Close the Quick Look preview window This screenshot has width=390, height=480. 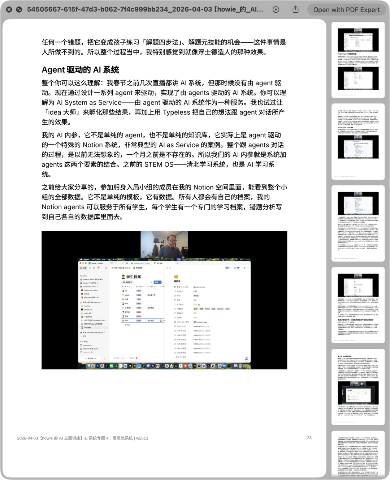9,10
